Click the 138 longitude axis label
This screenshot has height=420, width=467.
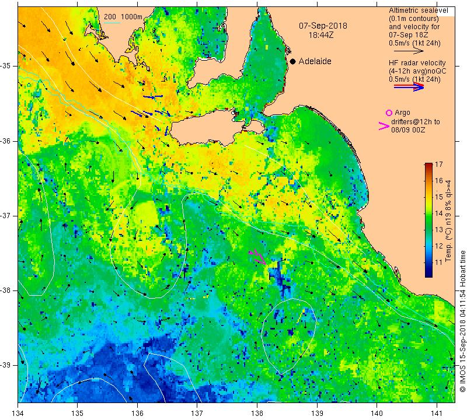(257, 413)
